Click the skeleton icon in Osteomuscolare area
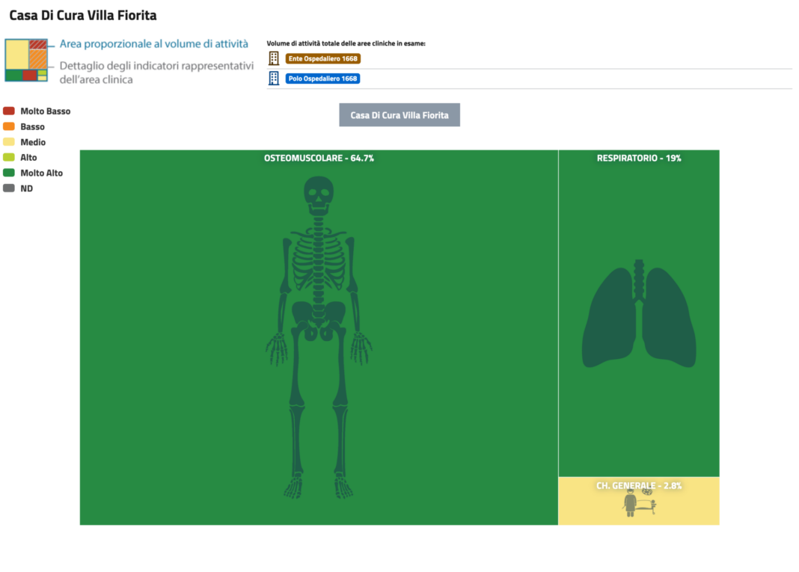Viewport: 799px width, 572px height. (319, 336)
